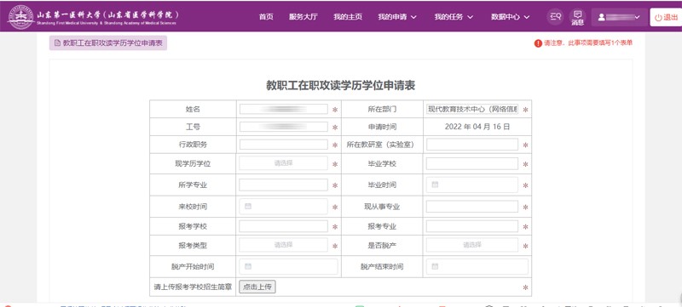Open the 报考类型 select dropdown
The width and height of the screenshot is (682, 307).
(x=283, y=245)
